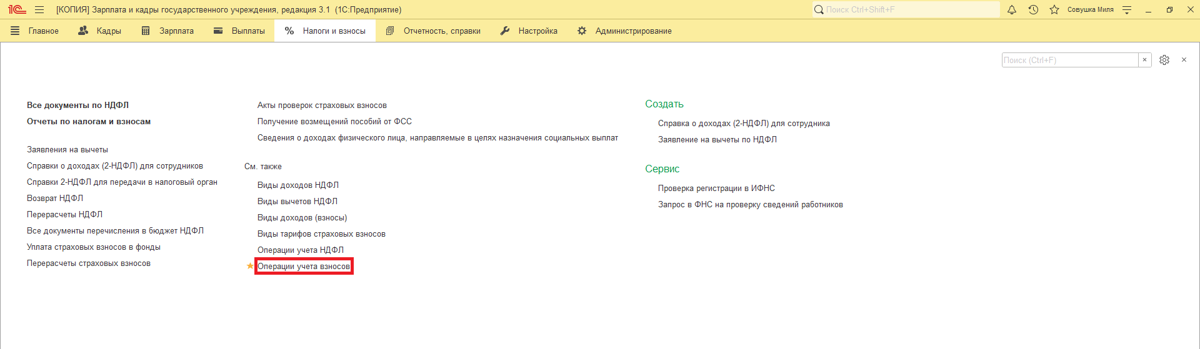Restore down the 1C application window
This screenshot has height=349, width=1200.
coord(1169,9)
